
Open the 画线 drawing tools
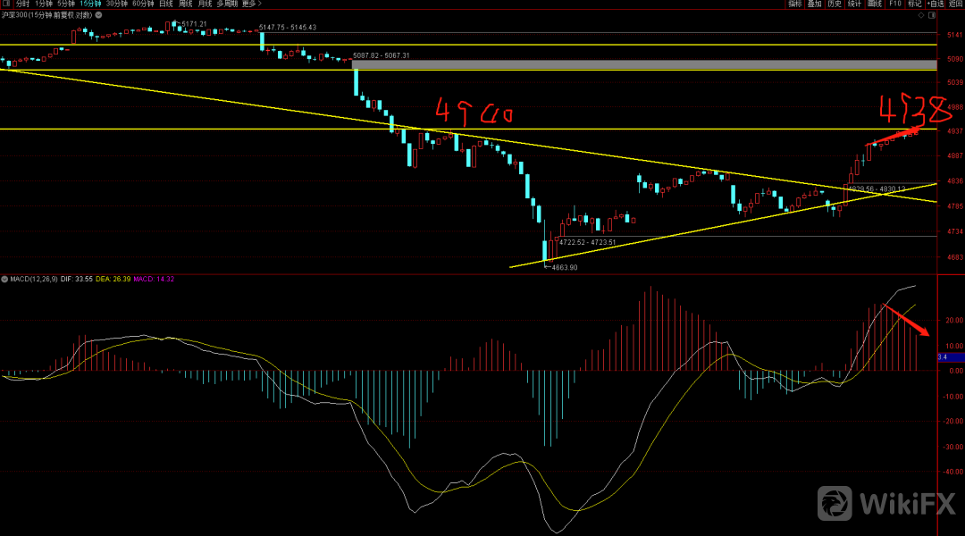tap(875, 4)
